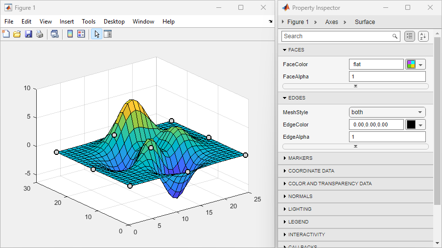Click the black EdgeColor swatch
Screen dimensions: 442x248
pyautogui.click(x=411, y=124)
